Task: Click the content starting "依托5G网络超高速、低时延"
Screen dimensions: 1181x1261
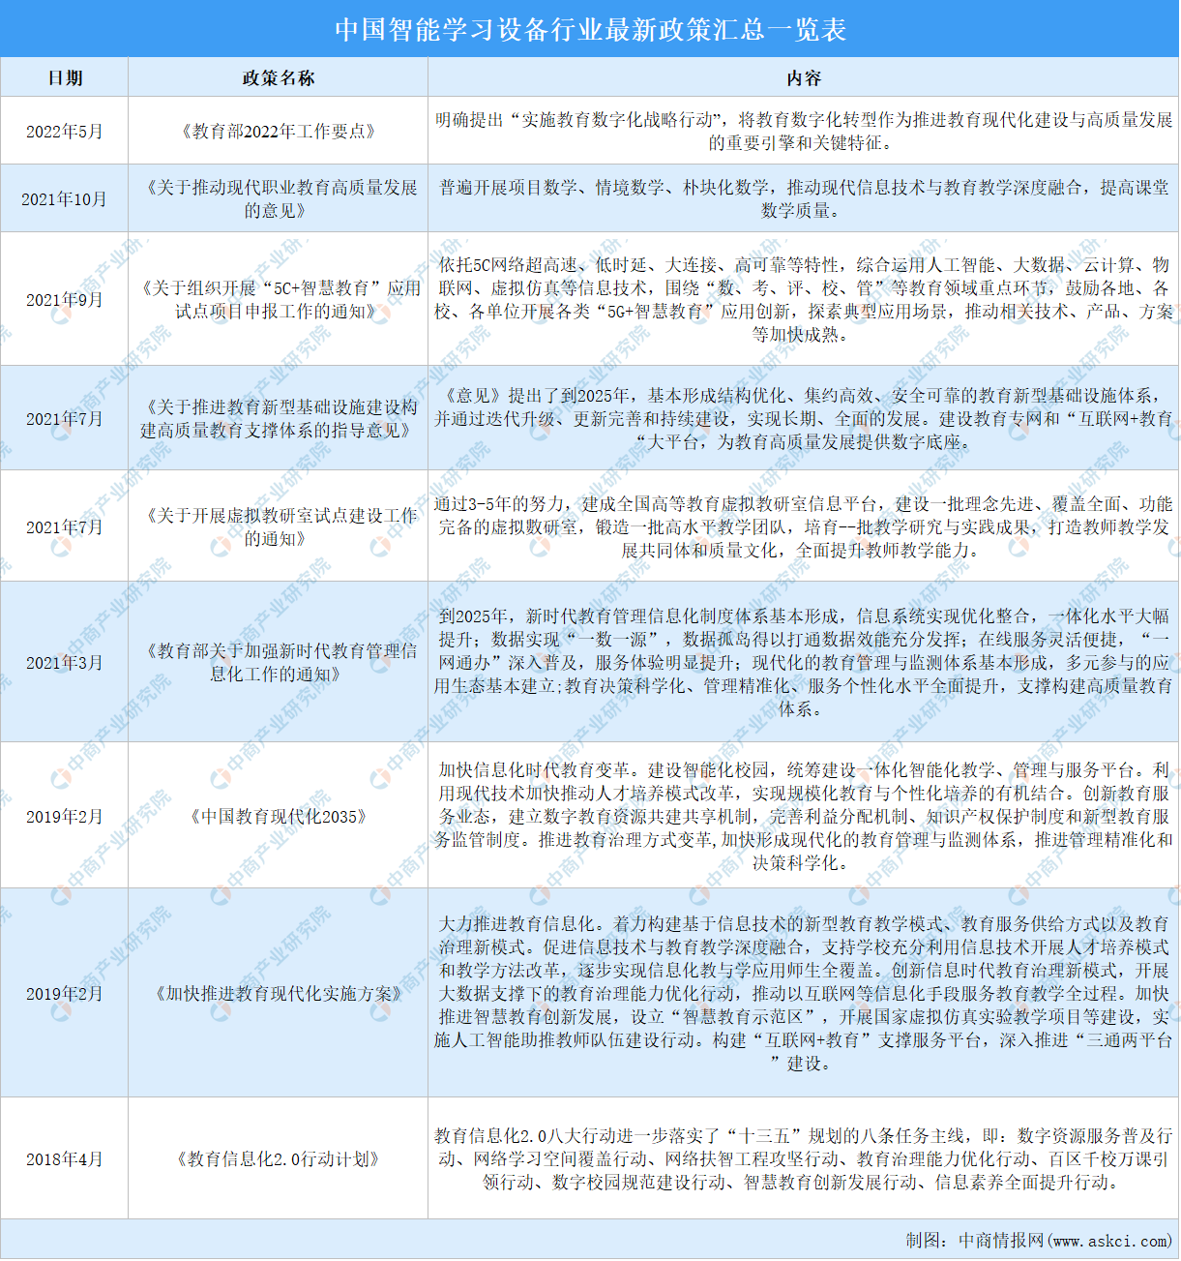Action: 804,300
